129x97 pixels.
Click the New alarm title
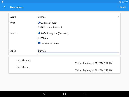[x=17, y=7]
